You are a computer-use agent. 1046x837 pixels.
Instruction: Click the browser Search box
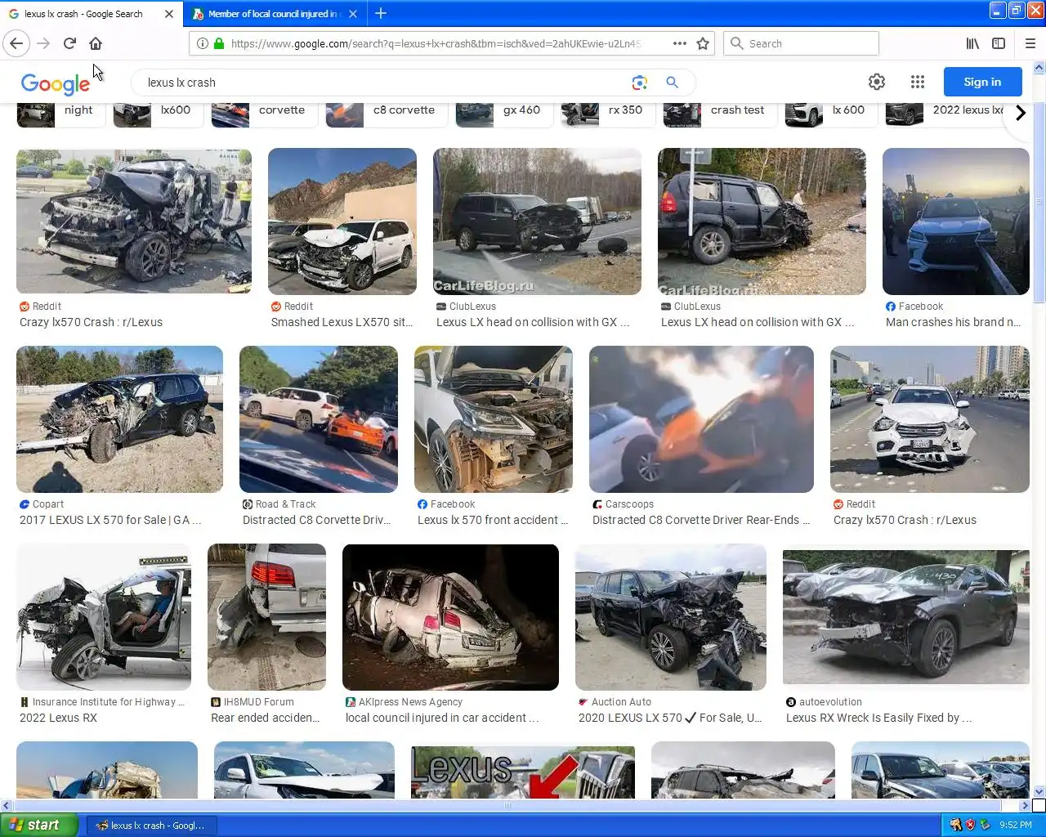(x=801, y=43)
